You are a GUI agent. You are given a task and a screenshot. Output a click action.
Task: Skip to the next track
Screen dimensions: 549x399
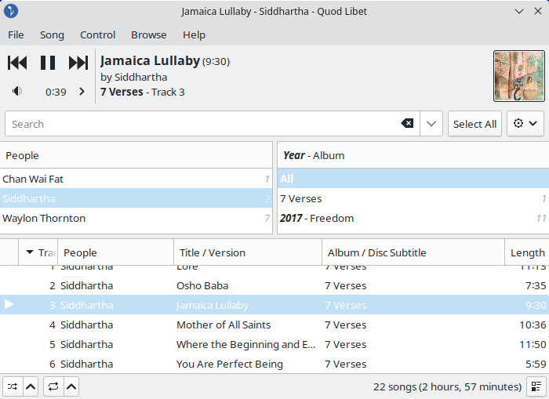click(x=78, y=63)
